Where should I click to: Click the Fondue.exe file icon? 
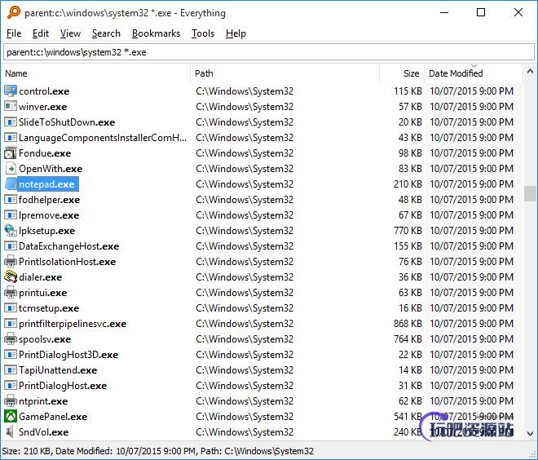pyautogui.click(x=11, y=153)
